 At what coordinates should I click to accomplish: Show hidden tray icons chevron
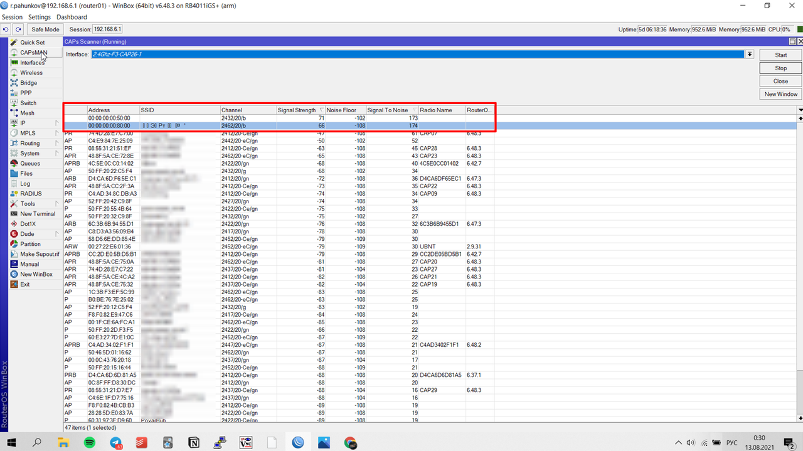pyautogui.click(x=678, y=442)
